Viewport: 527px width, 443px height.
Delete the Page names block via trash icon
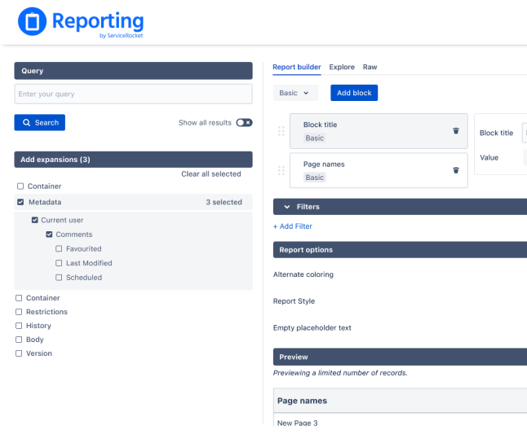pos(456,170)
